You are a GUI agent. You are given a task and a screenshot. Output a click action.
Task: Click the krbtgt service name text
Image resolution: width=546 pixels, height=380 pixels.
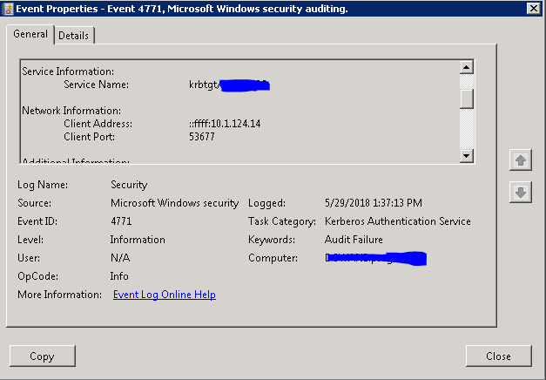point(204,85)
